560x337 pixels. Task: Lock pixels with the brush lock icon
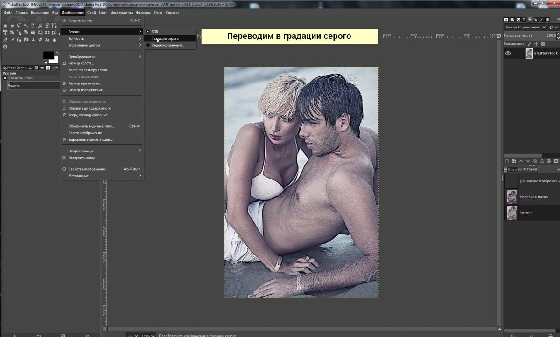(529, 44)
